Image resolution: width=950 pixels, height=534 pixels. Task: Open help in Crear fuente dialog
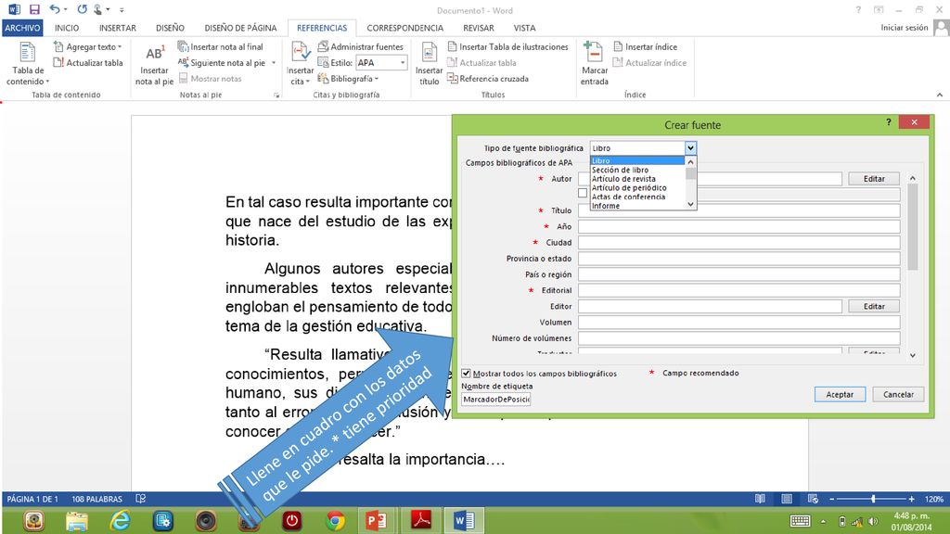tap(888, 122)
